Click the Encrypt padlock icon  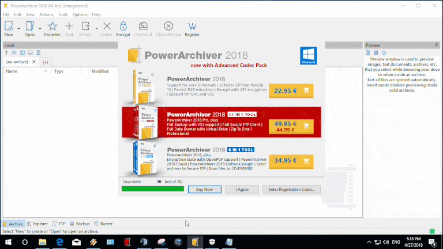click(x=123, y=26)
